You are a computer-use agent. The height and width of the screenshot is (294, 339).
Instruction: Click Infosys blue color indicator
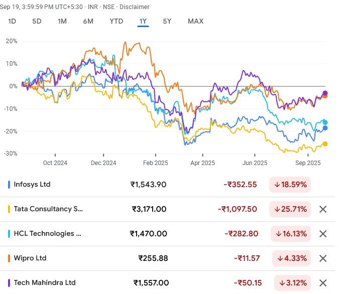(x=10, y=185)
